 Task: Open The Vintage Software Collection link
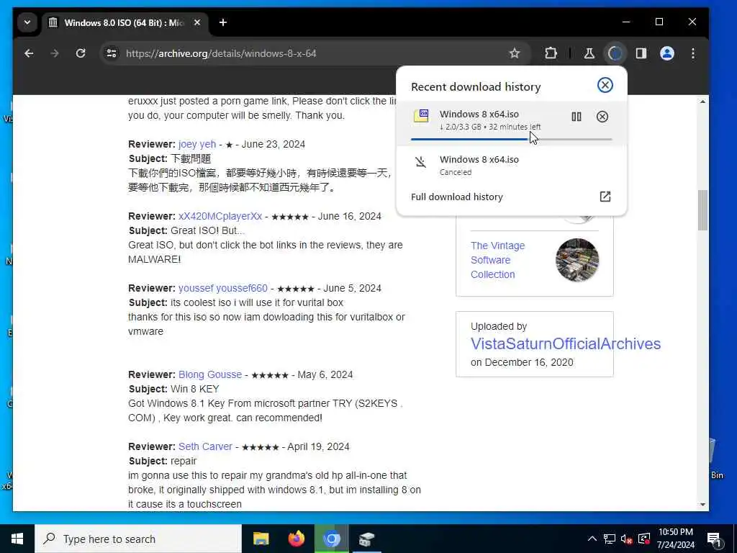coord(498,260)
